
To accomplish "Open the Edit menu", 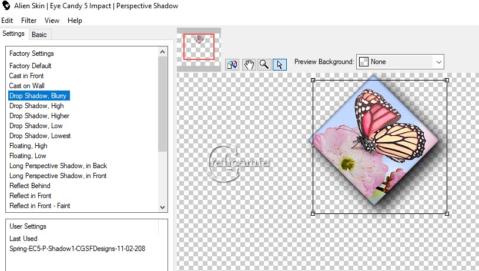I will click(x=7, y=21).
